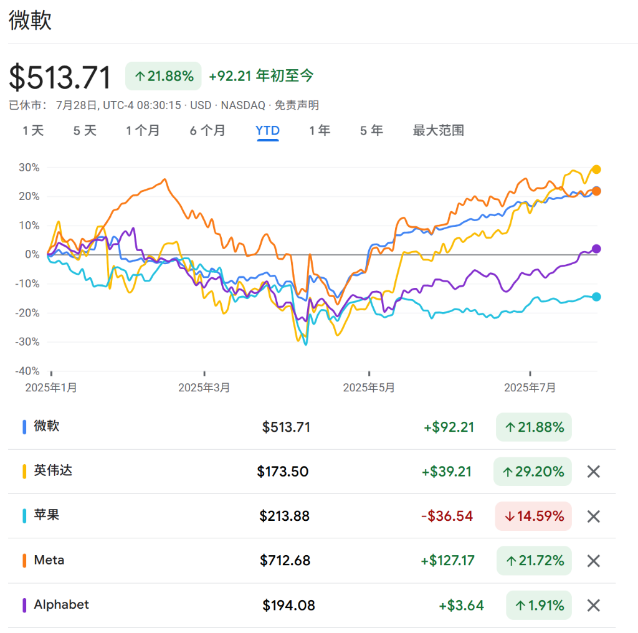
Task: Click the 2025年1月 axis label
Action: [51, 388]
